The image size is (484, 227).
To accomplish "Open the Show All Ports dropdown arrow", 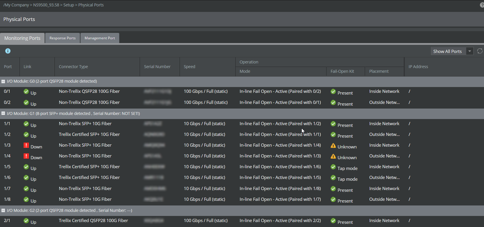I will [x=470, y=51].
